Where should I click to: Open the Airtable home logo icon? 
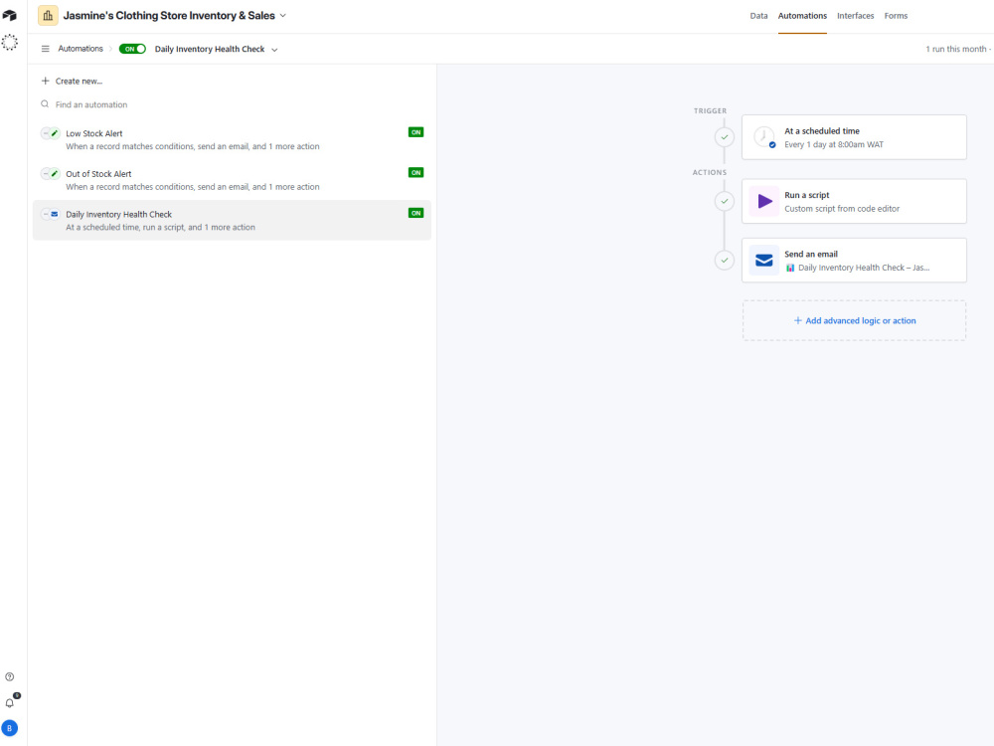point(10,15)
